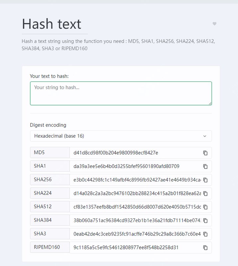The width and height of the screenshot is (238, 266).
Task: Open the Digest encoding dropdown
Action: click(120, 136)
